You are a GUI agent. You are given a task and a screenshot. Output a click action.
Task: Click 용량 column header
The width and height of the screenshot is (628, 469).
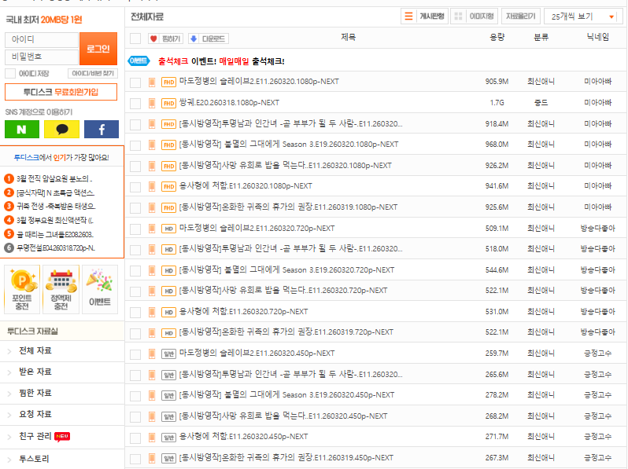(497, 37)
